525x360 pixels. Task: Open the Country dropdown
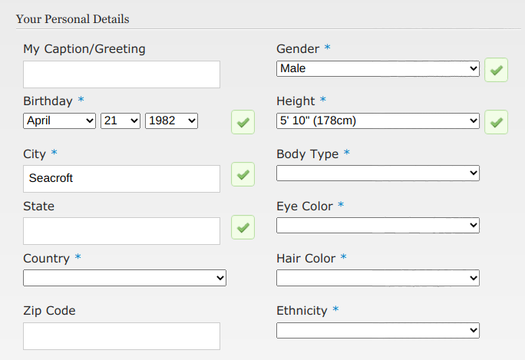[124, 278]
